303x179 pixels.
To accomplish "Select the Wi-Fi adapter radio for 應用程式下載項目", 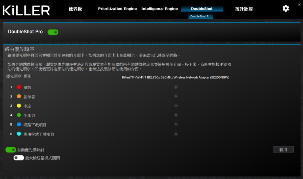I will [x=176, y=134].
